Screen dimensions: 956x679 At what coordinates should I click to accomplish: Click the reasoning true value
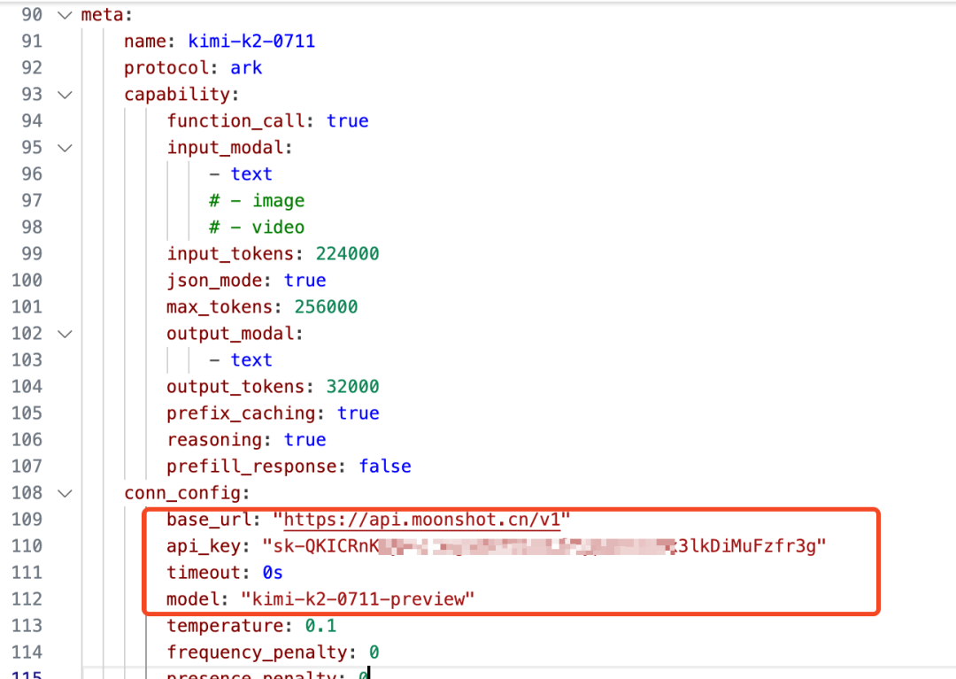[x=305, y=440]
